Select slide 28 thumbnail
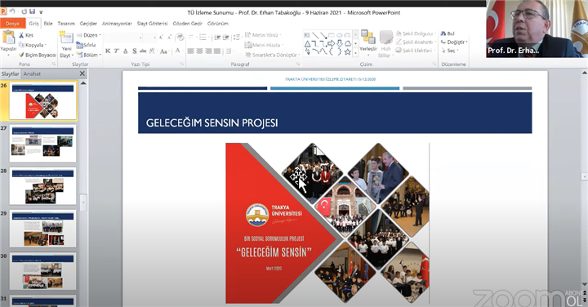The image size is (588, 307). [42, 186]
